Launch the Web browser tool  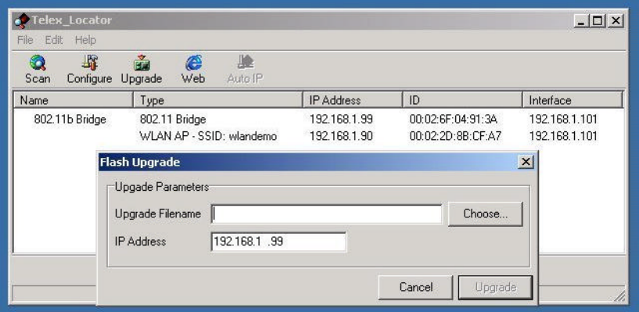click(193, 69)
